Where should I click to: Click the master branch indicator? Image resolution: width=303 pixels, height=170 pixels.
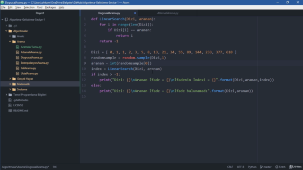tap(266, 167)
